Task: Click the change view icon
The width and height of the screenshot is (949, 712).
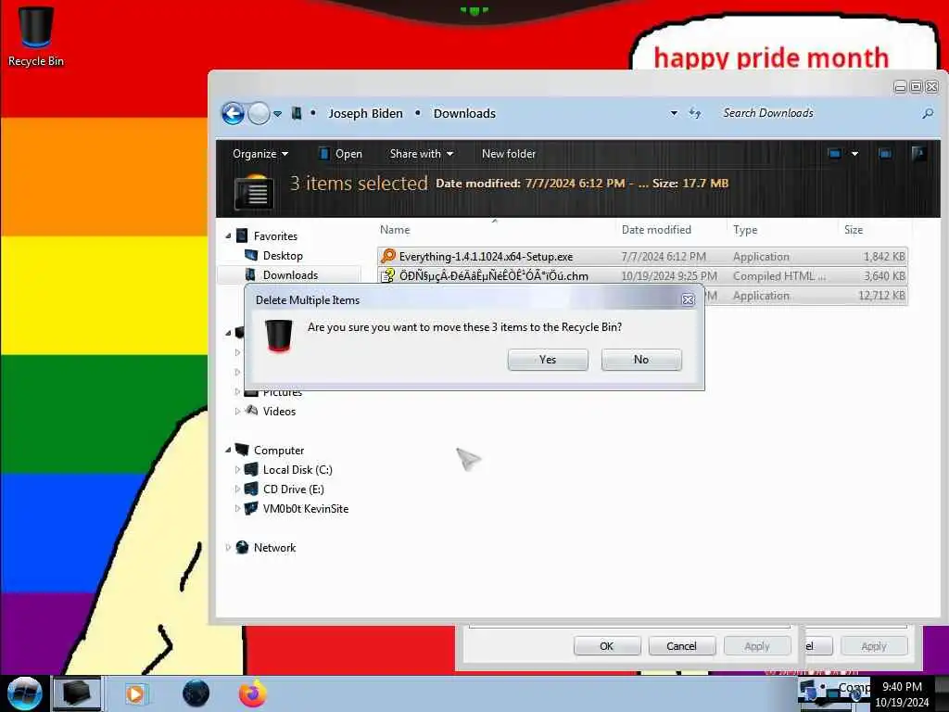Action: pyautogui.click(x=835, y=154)
